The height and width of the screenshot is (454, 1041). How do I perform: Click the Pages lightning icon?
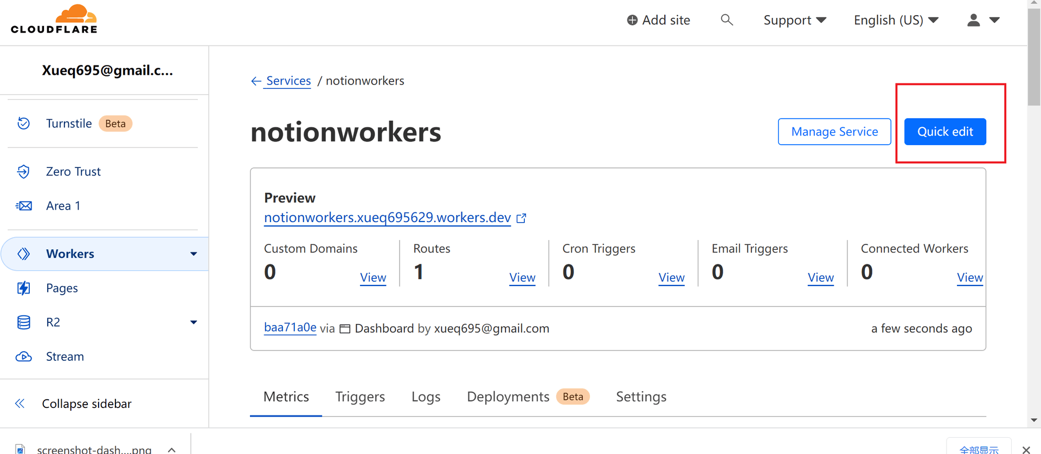click(x=23, y=288)
